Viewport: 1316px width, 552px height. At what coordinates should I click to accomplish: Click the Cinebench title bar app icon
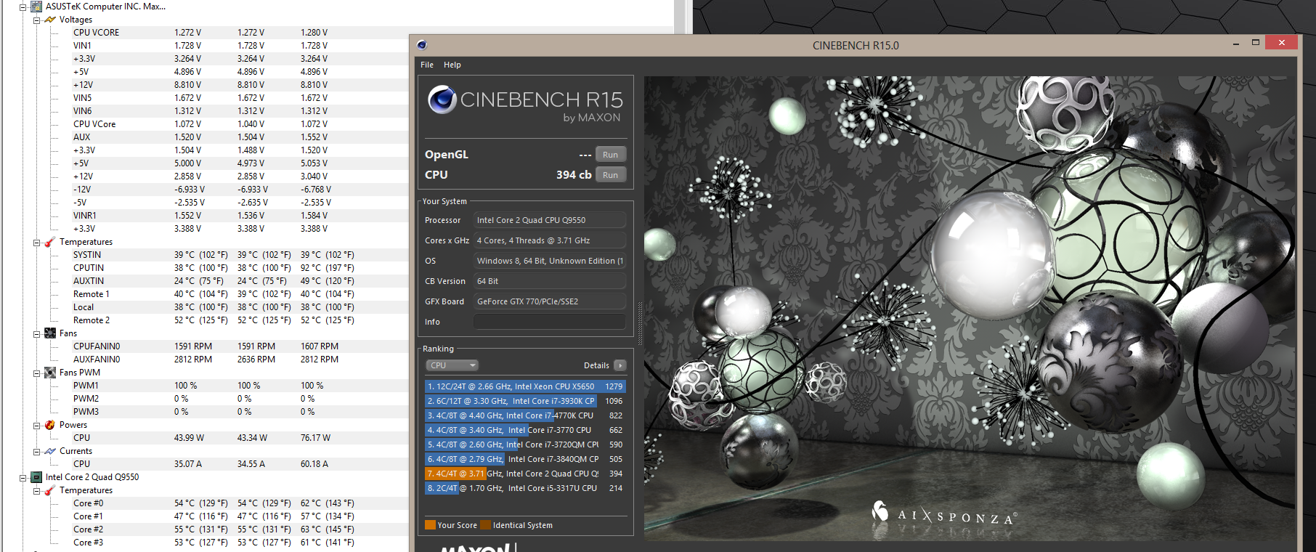point(422,45)
